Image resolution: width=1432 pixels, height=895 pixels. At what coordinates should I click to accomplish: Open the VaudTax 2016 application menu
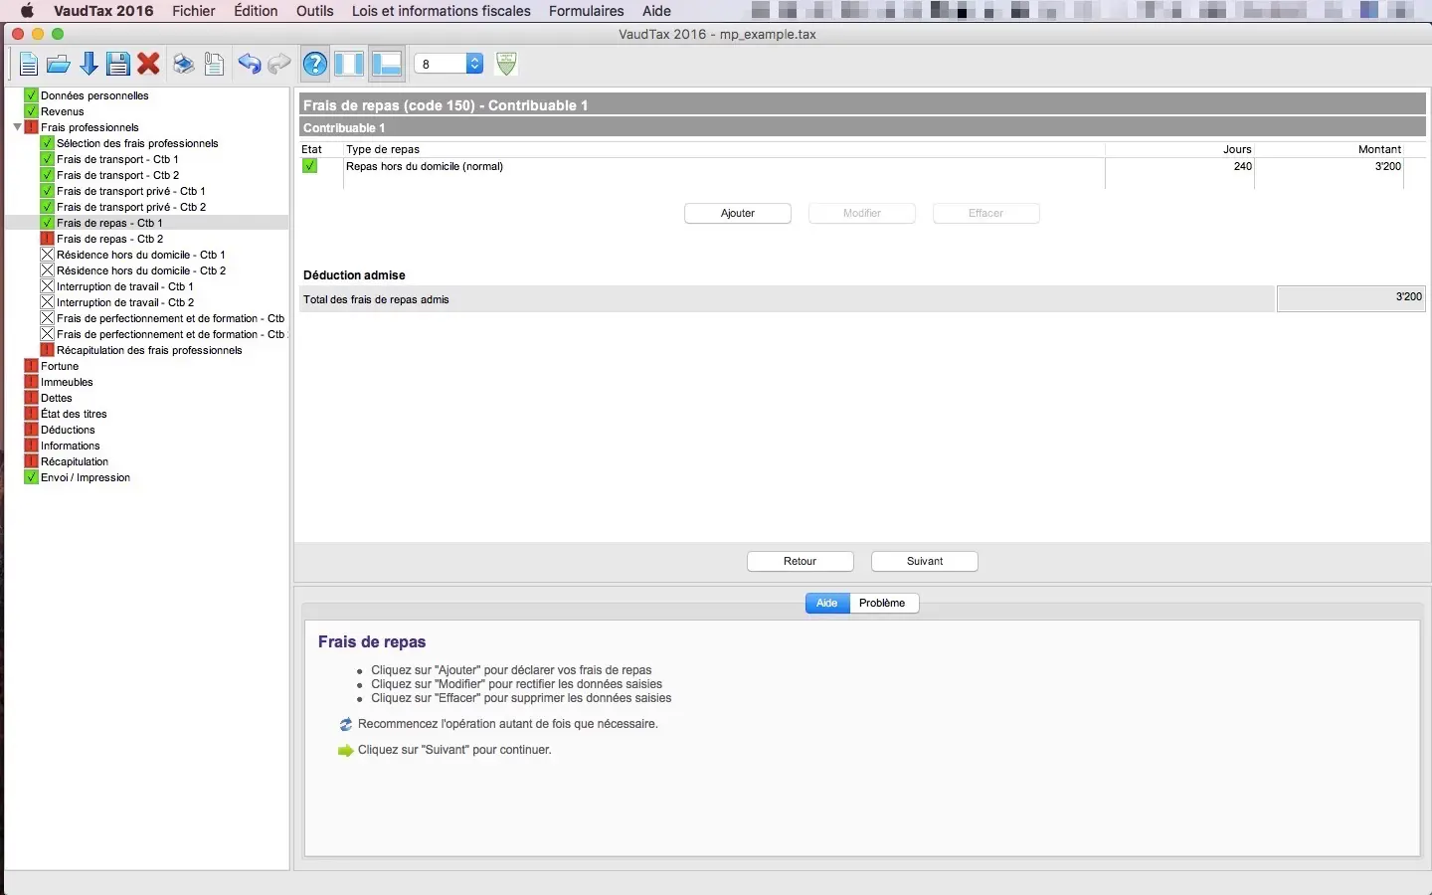pos(103,11)
